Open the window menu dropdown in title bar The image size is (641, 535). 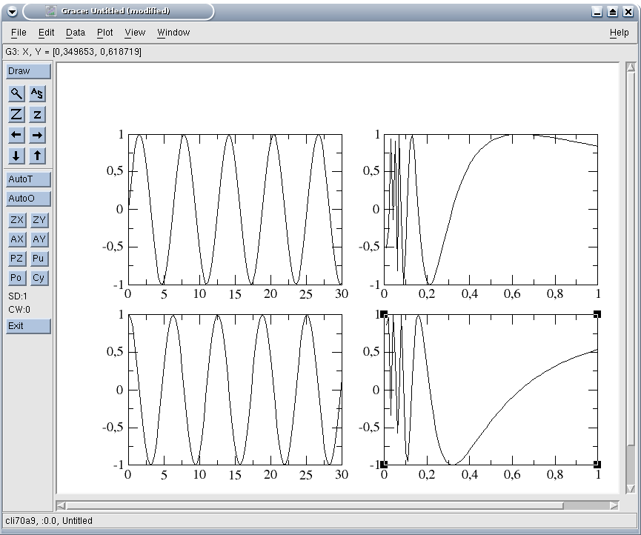tap(11, 11)
